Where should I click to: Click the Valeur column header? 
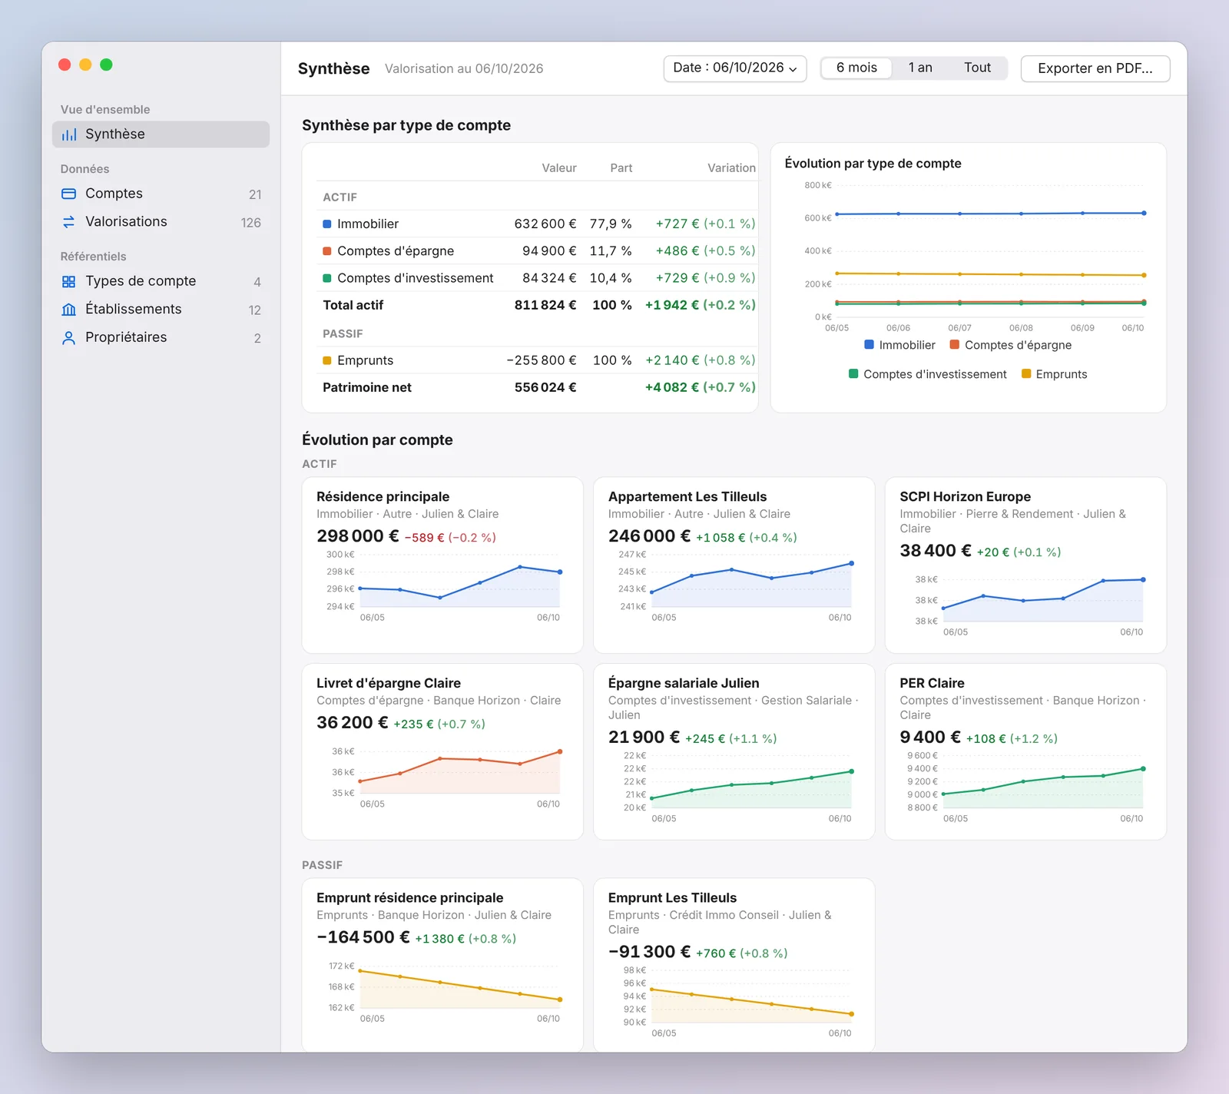click(559, 168)
